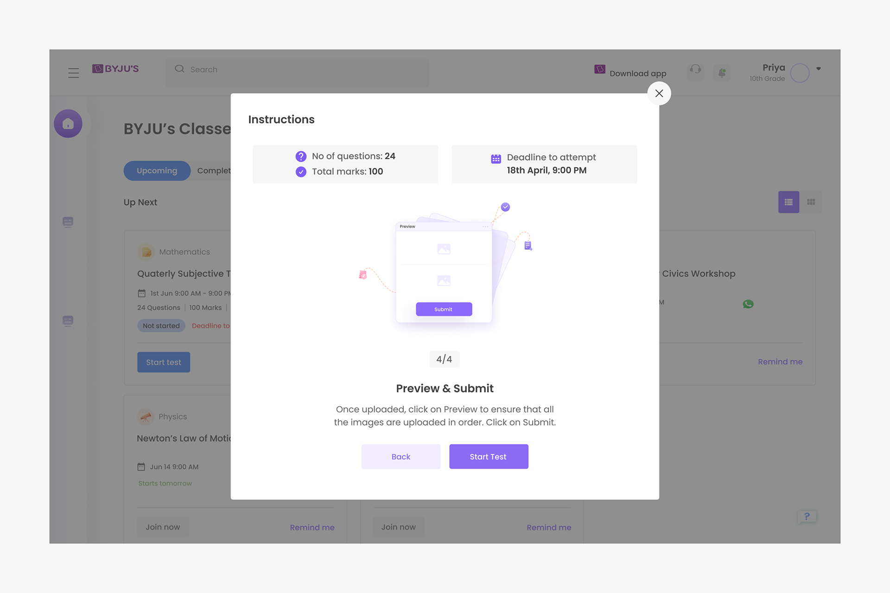
Task: Open the help question mark widget
Action: [807, 517]
